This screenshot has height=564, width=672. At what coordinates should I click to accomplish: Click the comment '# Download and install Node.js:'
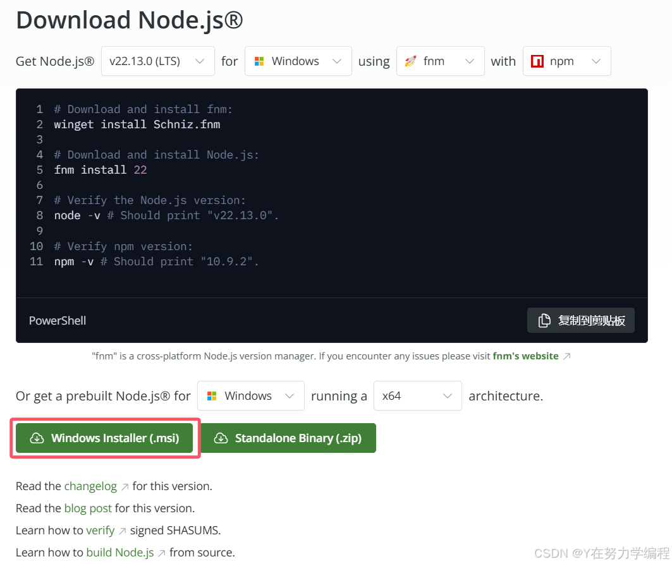156,155
